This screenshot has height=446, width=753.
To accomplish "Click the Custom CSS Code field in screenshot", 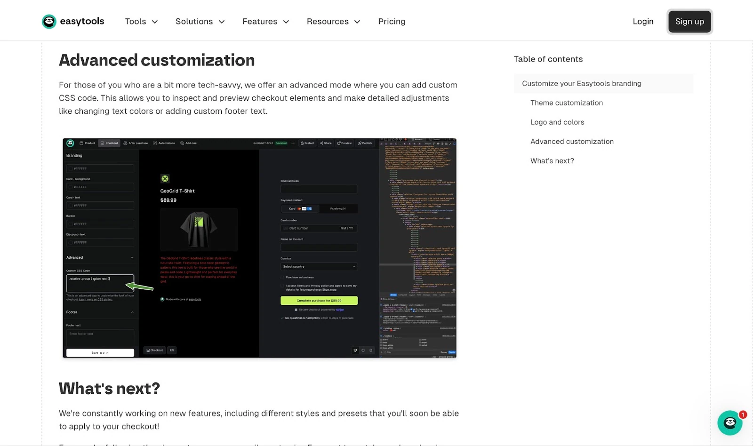I will [100, 283].
